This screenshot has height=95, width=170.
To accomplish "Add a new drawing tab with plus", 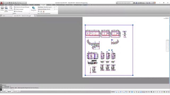I will [35, 16].
